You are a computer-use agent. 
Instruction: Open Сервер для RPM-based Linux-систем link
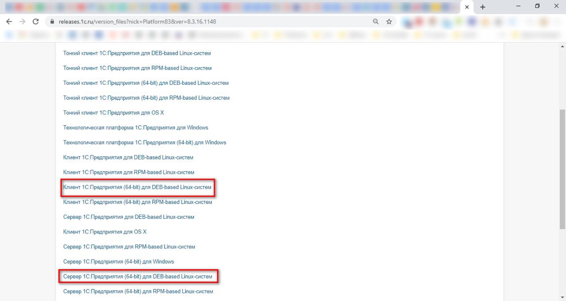(x=129, y=247)
